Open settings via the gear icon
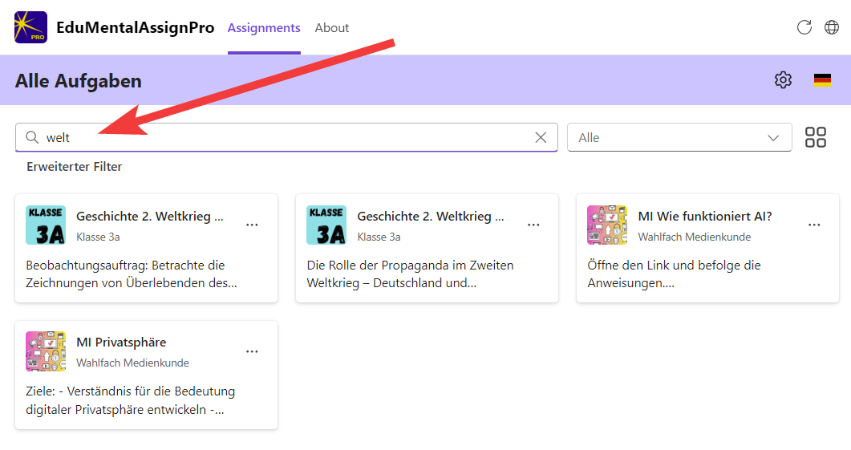Image resolution: width=851 pixels, height=450 pixels. coord(783,79)
